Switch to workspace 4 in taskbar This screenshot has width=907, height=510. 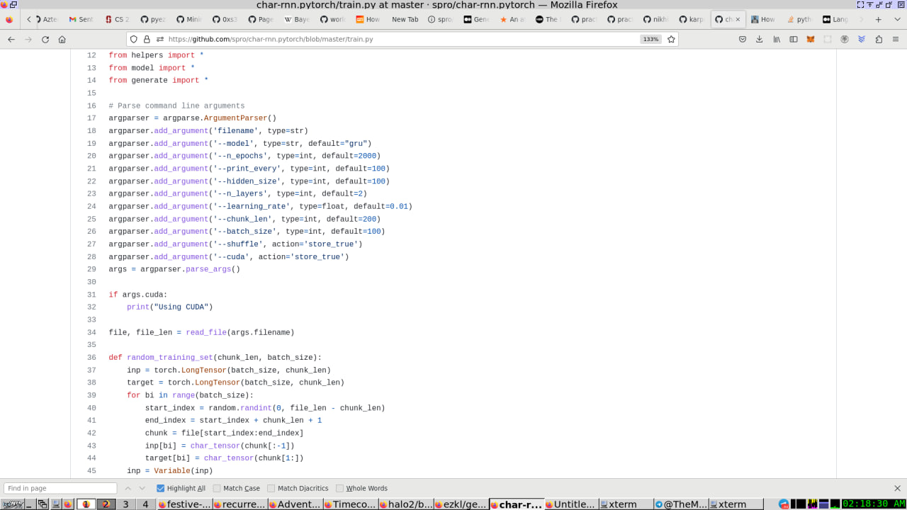pyautogui.click(x=145, y=504)
